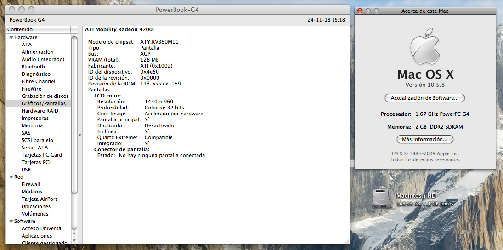Click No hay ninguna pantalla conectada text

point(162,156)
